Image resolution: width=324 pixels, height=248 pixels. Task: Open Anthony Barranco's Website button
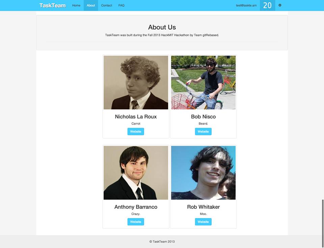pyautogui.click(x=136, y=222)
